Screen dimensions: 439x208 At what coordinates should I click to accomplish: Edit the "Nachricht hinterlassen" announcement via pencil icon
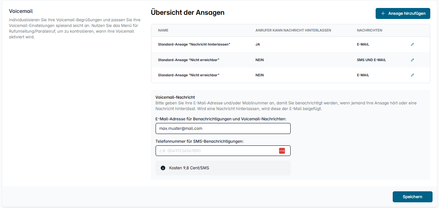click(412, 44)
